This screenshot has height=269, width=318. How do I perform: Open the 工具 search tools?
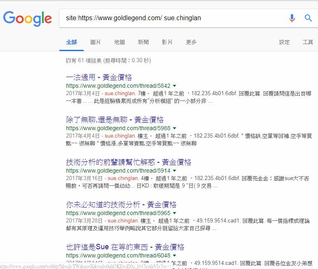point(308,42)
